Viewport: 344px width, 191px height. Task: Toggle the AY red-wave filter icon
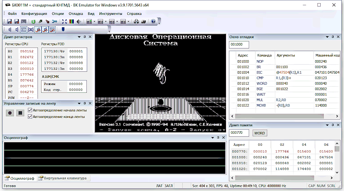point(52,29)
